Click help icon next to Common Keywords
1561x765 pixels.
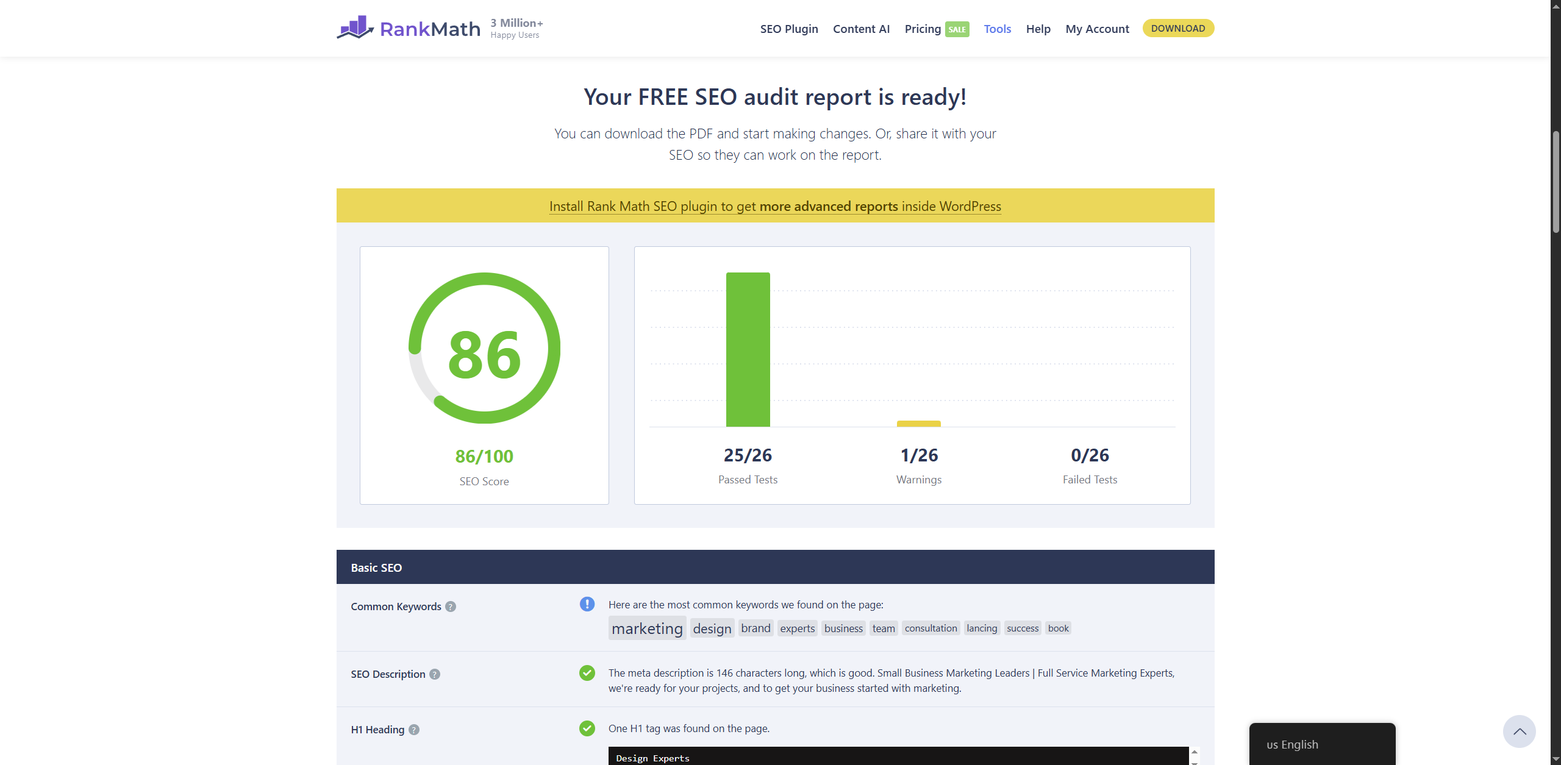point(451,607)
